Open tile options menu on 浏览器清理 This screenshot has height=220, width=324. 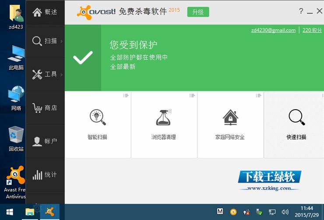pos(192,95)
